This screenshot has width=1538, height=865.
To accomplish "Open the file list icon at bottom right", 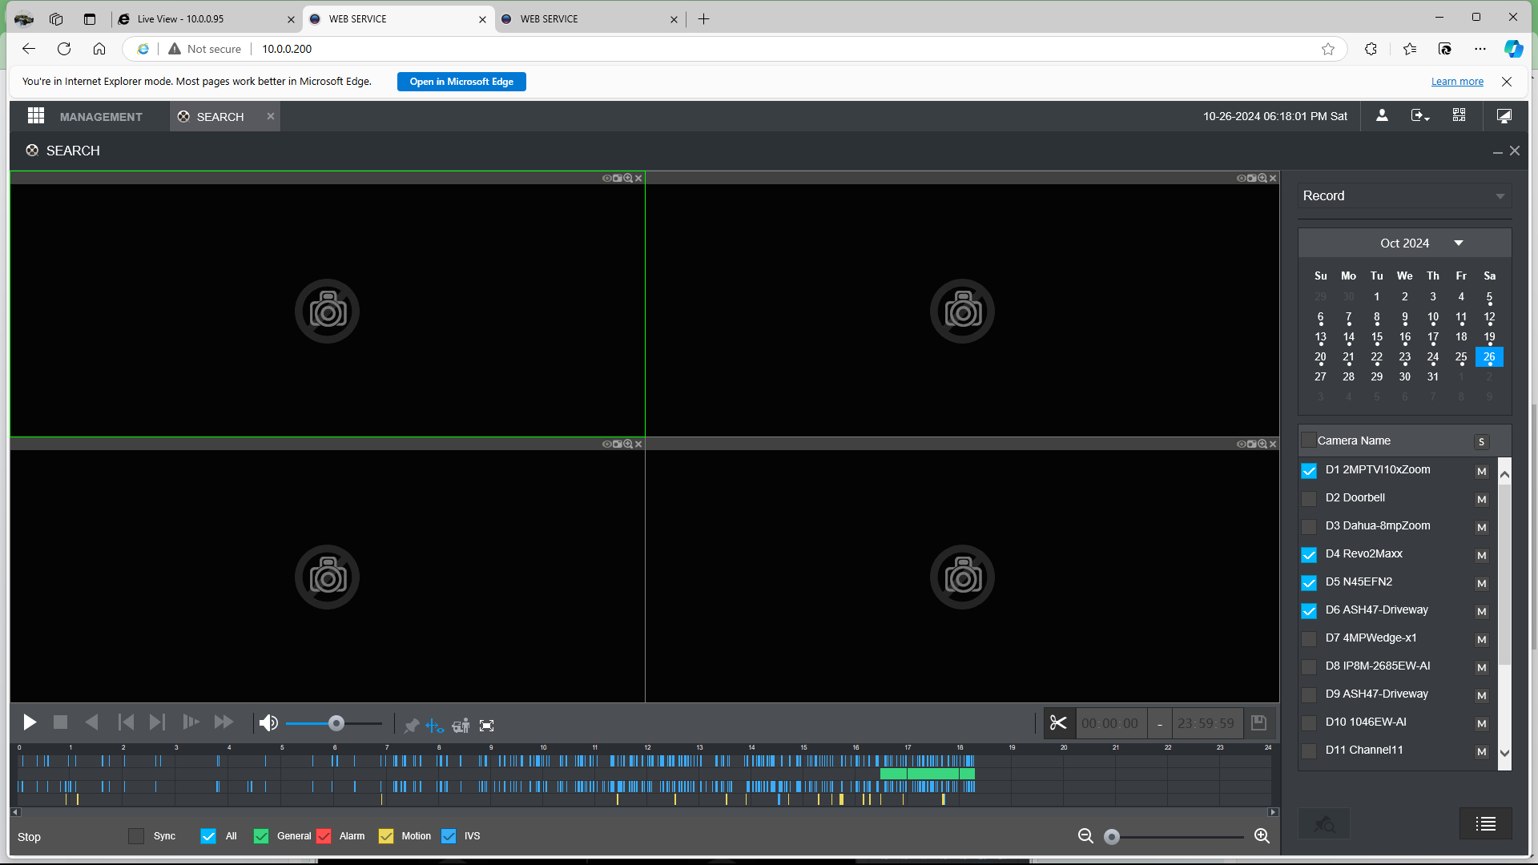I will click(x=1486, y=823).
